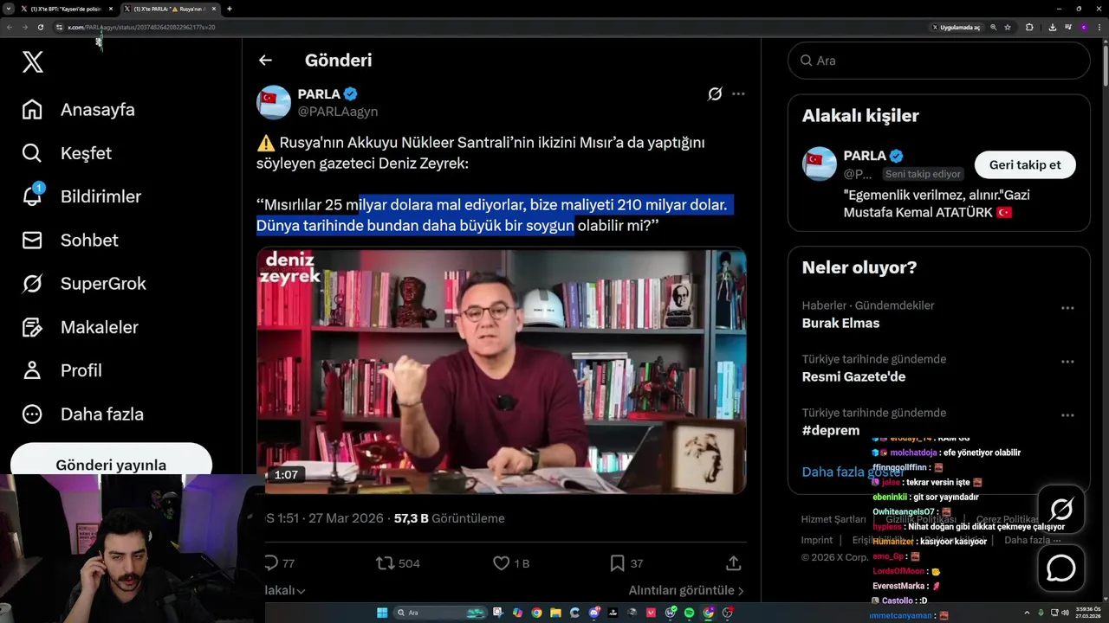Image resolution: width=1109 pixels, height=623 pixels.
Task: Open a new browser tab
Action: [x=229, y=9]
